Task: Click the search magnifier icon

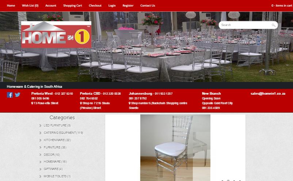Action: [273, 25]
